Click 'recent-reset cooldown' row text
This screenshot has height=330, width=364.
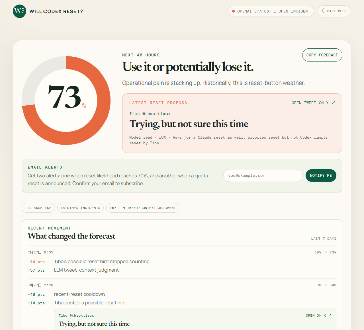[80, 294]
